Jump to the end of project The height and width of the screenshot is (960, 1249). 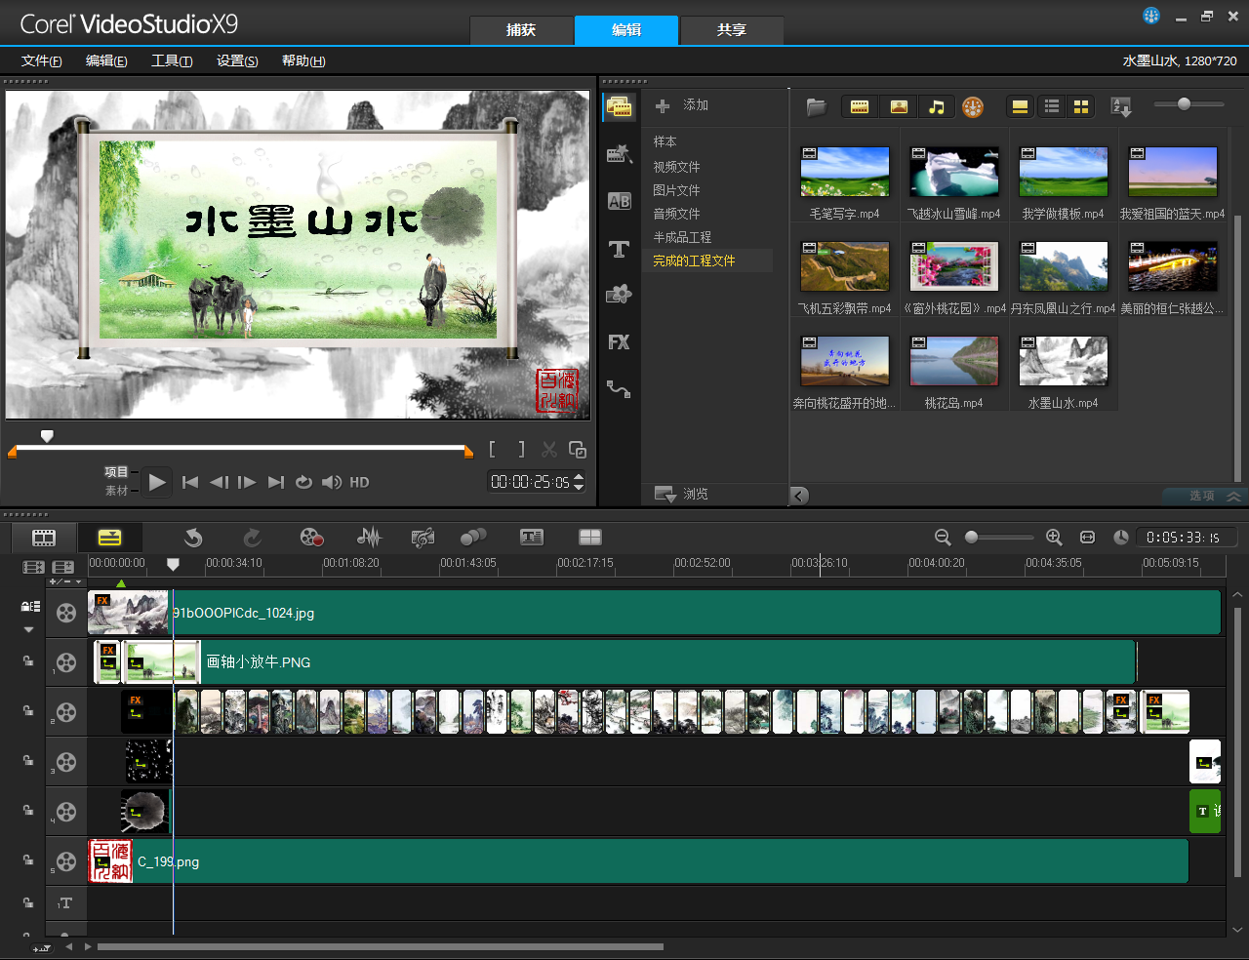pyautogui.click(x=276, y=482)
